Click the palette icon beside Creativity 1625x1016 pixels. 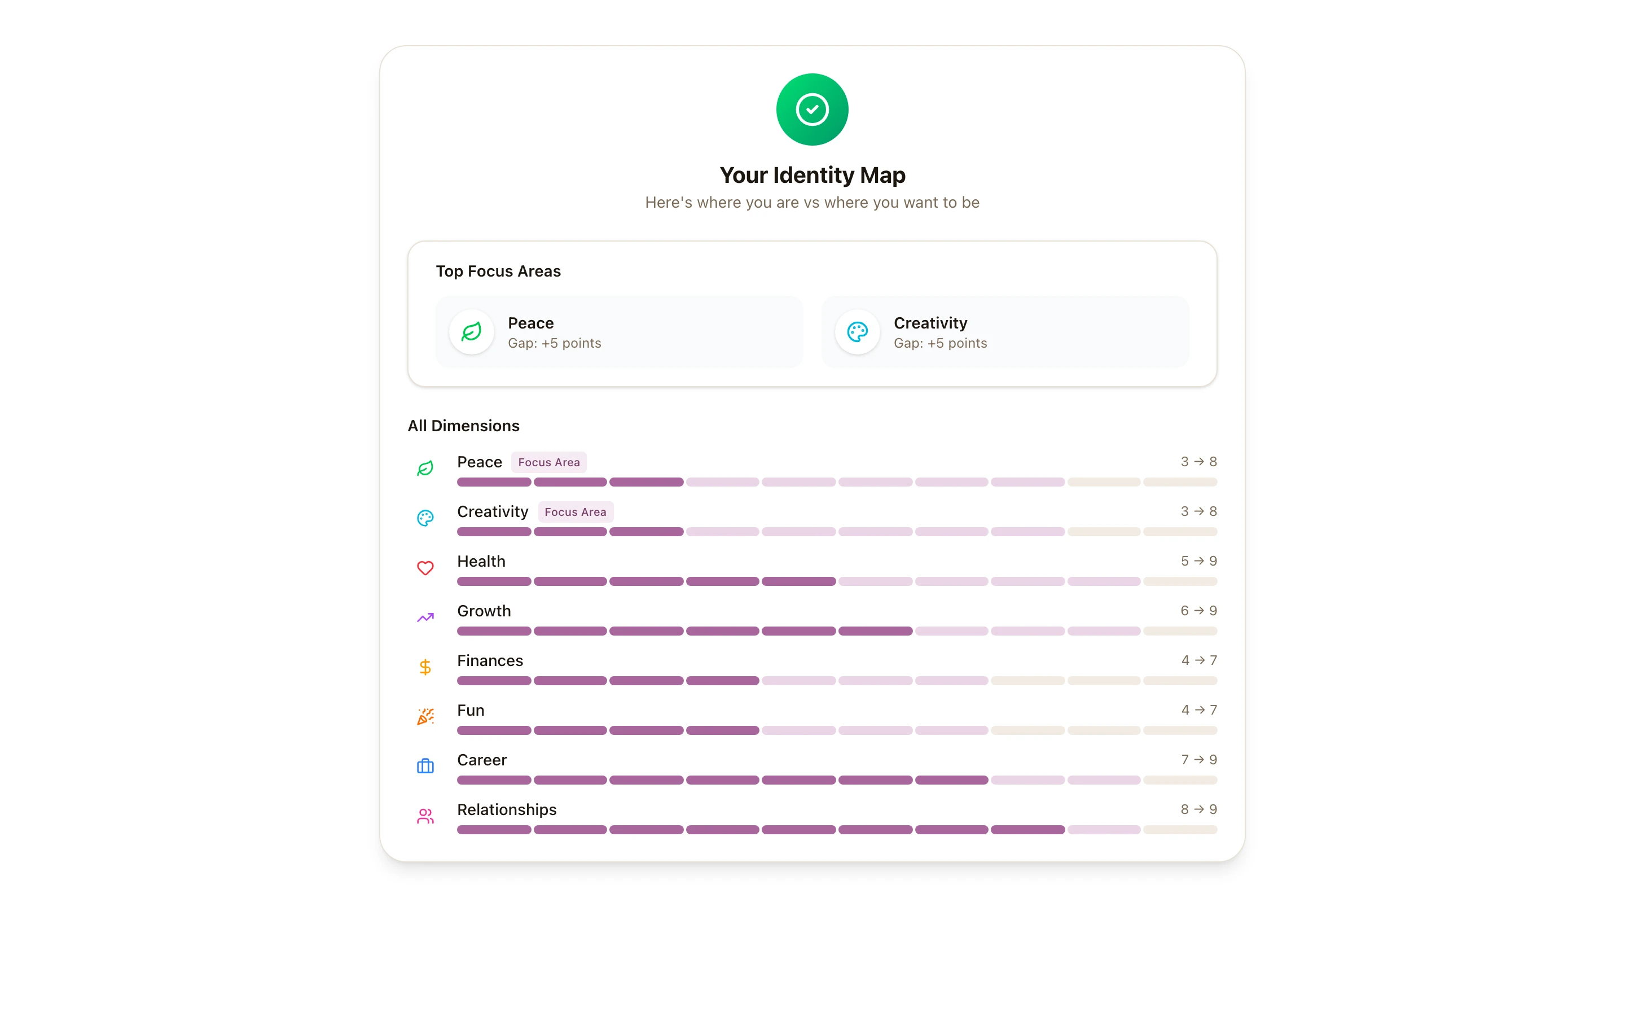(425, 518)
